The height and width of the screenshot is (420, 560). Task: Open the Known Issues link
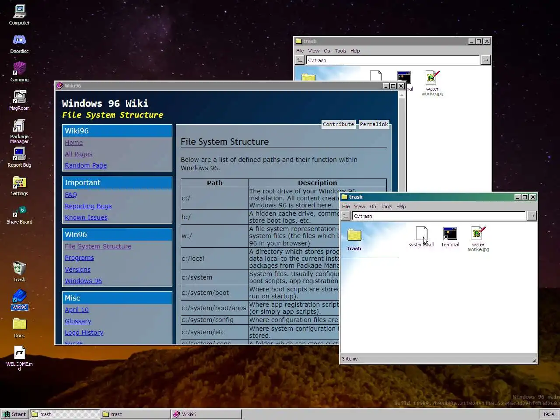86,217
